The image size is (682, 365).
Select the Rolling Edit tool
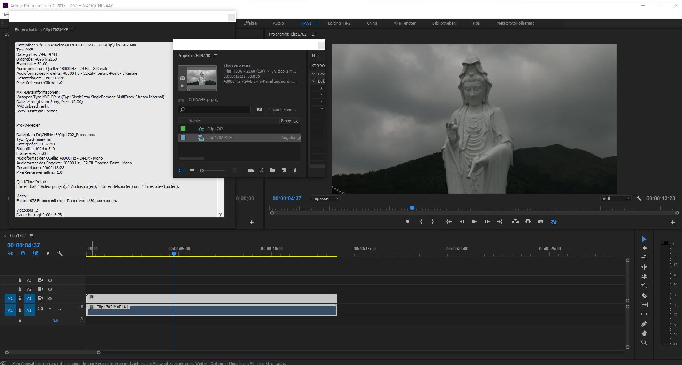(644, 267)
